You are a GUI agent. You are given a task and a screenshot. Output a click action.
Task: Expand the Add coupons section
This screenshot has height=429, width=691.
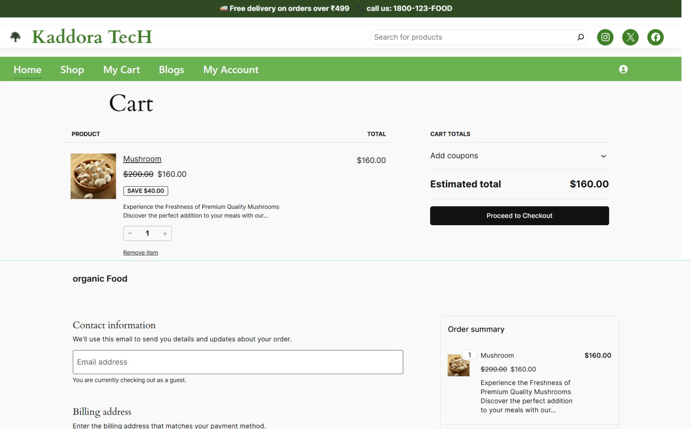454,156
